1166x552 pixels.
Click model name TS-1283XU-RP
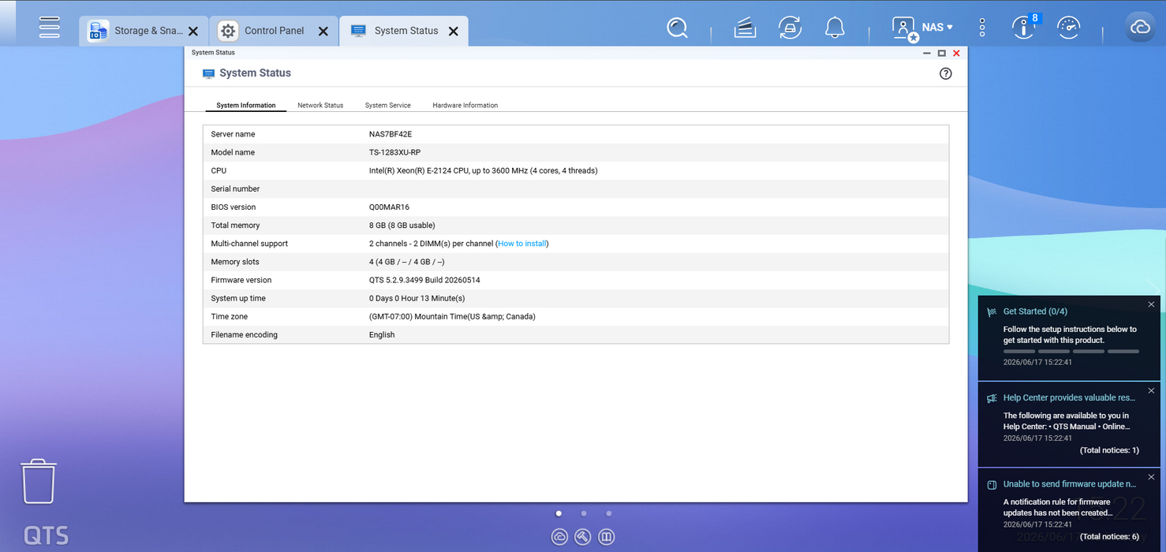(394, 152)
